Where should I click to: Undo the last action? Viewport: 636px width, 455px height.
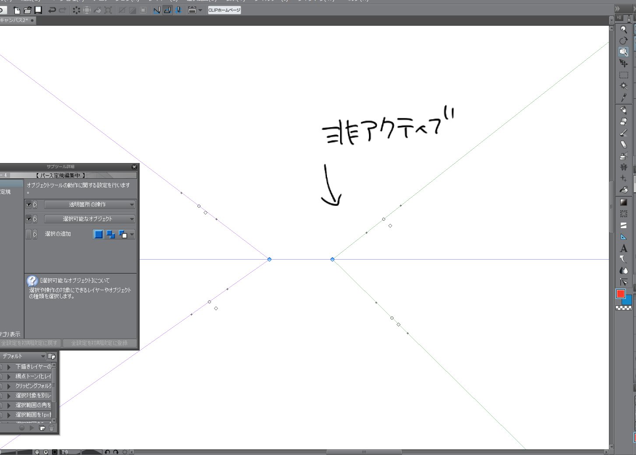pyautogui.click(x=52, y=10)
